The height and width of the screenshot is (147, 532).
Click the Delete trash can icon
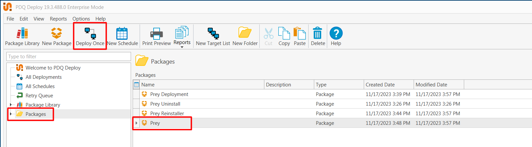coord(318,33)
